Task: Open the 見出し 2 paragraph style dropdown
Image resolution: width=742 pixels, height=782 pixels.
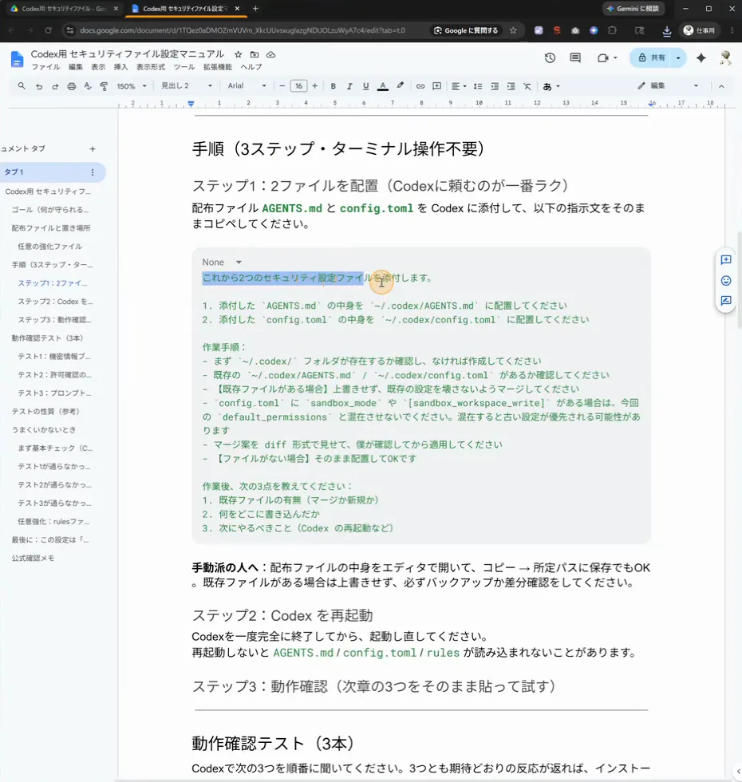Action: tap(187, 86)
